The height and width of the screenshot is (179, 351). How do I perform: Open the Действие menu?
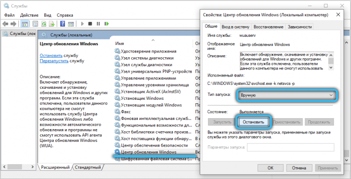tap(29, 15)
